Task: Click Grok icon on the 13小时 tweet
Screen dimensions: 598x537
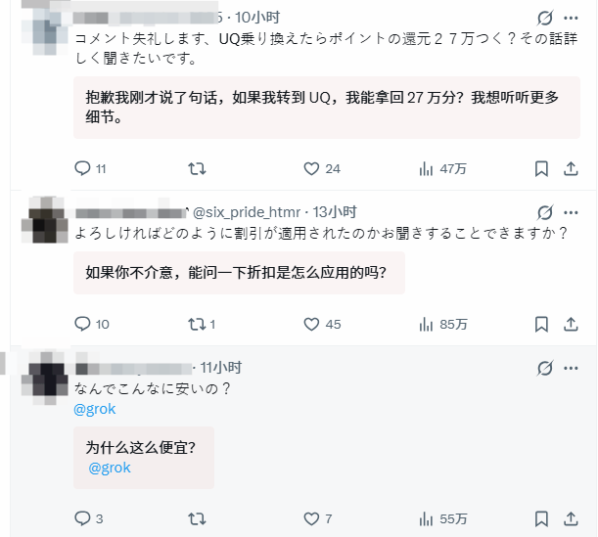Action: click(544, 212)
